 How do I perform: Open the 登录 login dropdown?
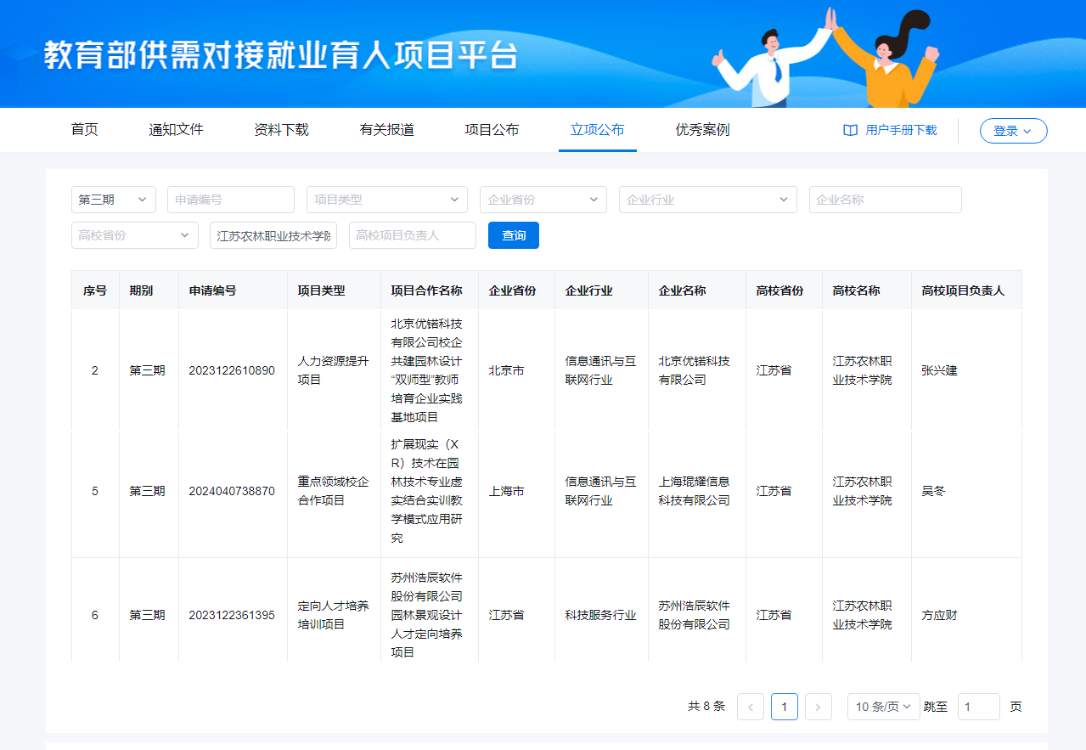point(1013,131)
